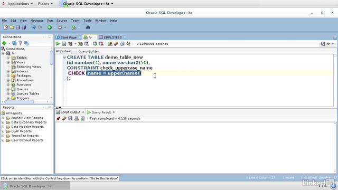The width and height of the screenshot is (338, 190).
Task: Select the All Reports root node
Action: pos(14,113)
